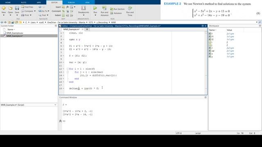Click the Find Files button

(27, 7)
